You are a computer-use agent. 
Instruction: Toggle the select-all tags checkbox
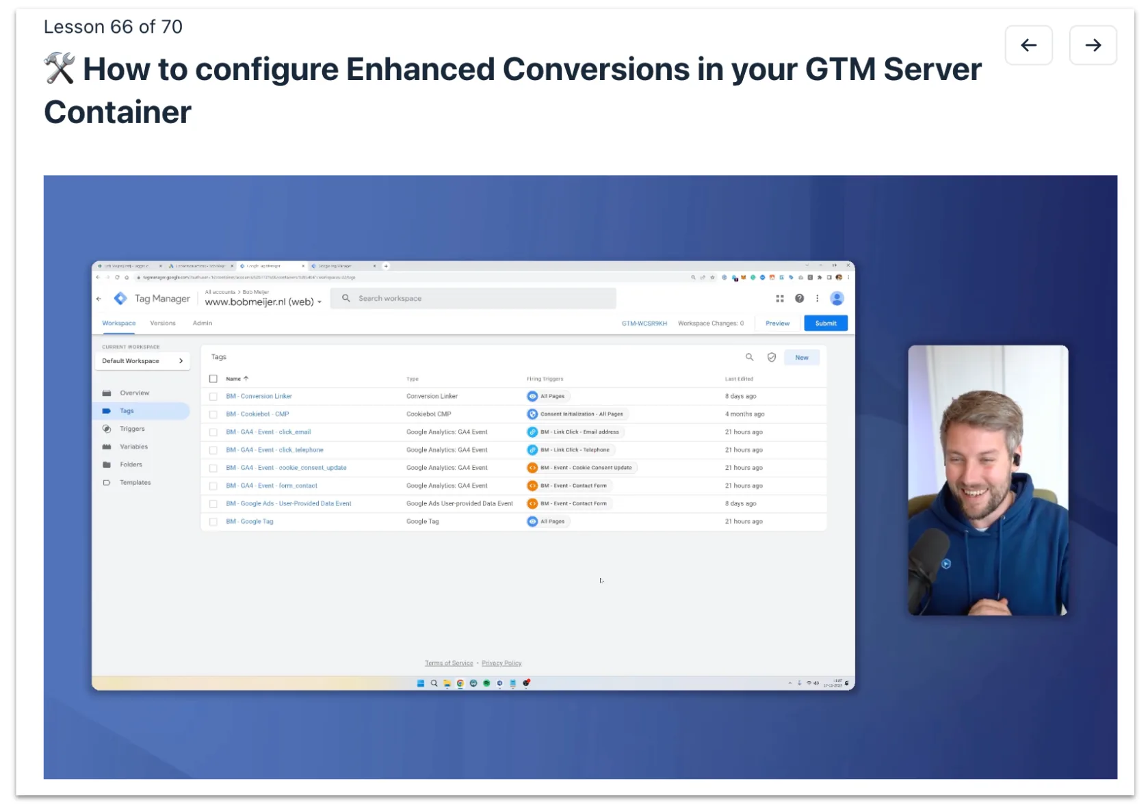(213, 379)
